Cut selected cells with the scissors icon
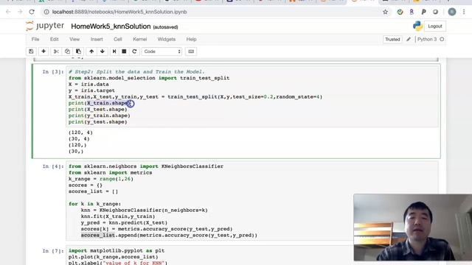Screen dimensions: 472x265 coord(56,52)
